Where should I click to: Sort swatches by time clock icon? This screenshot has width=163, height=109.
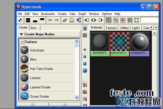(x=85, y=99)
